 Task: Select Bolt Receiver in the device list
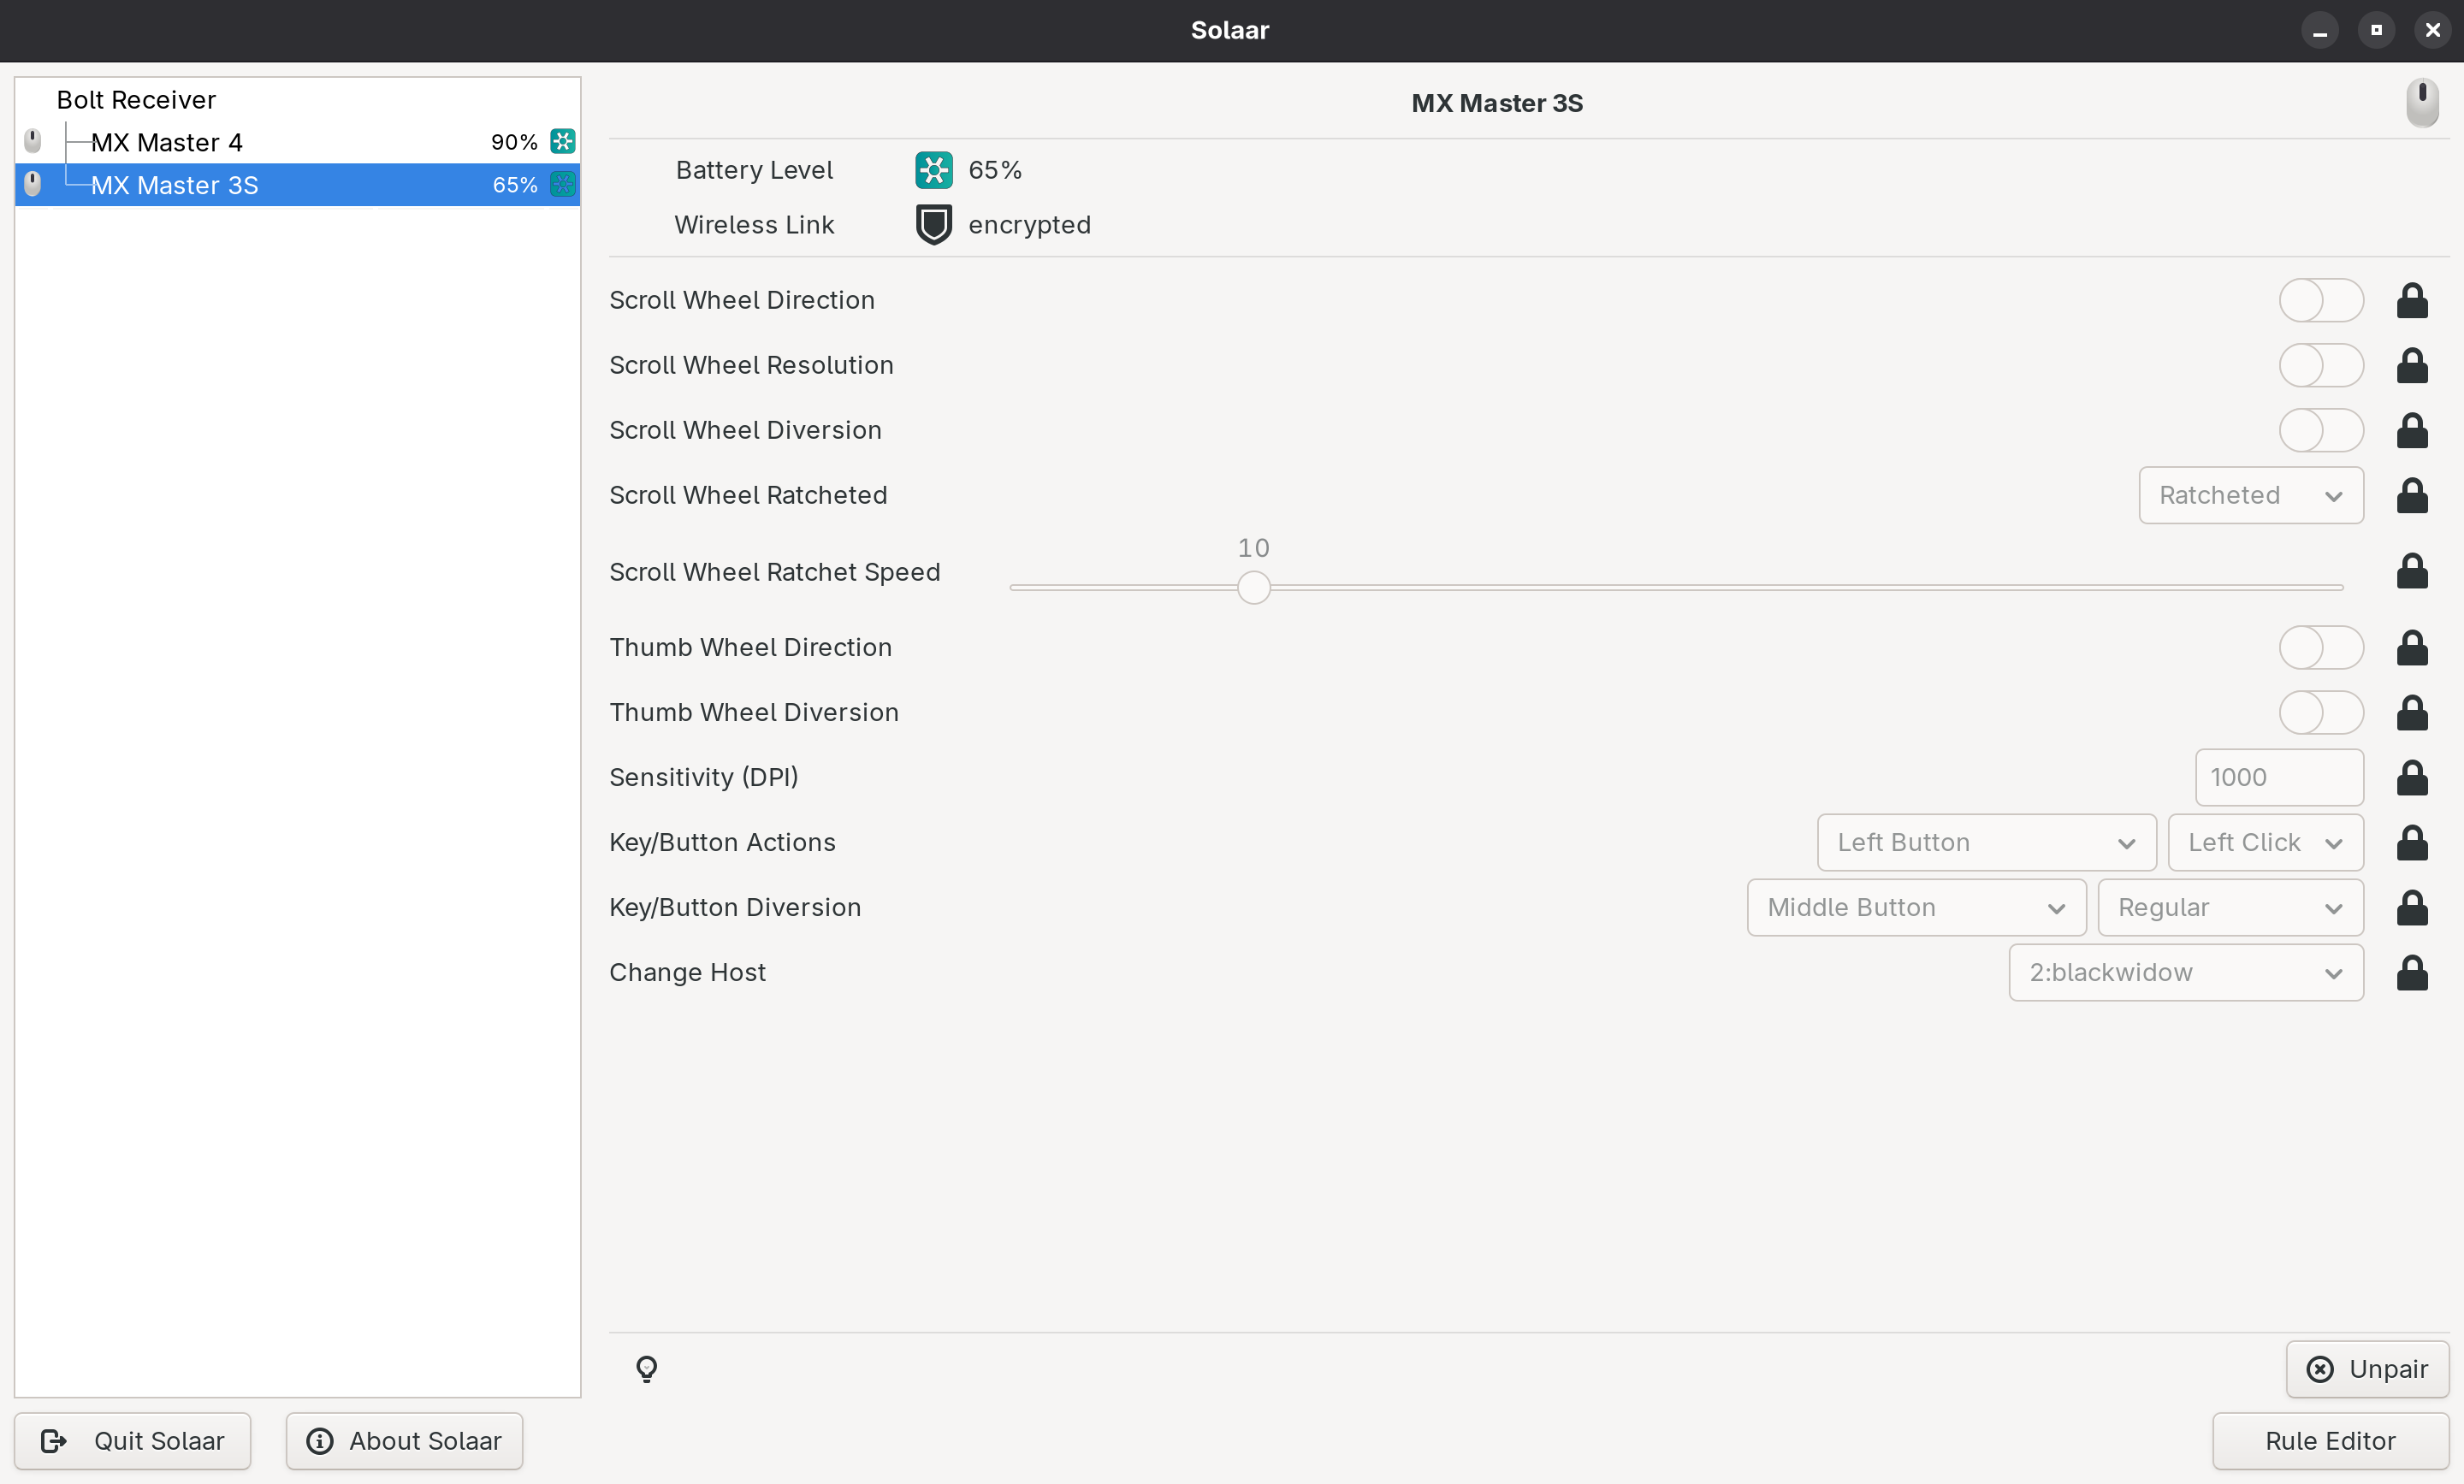pyautogui.click(x=136, y=100)
